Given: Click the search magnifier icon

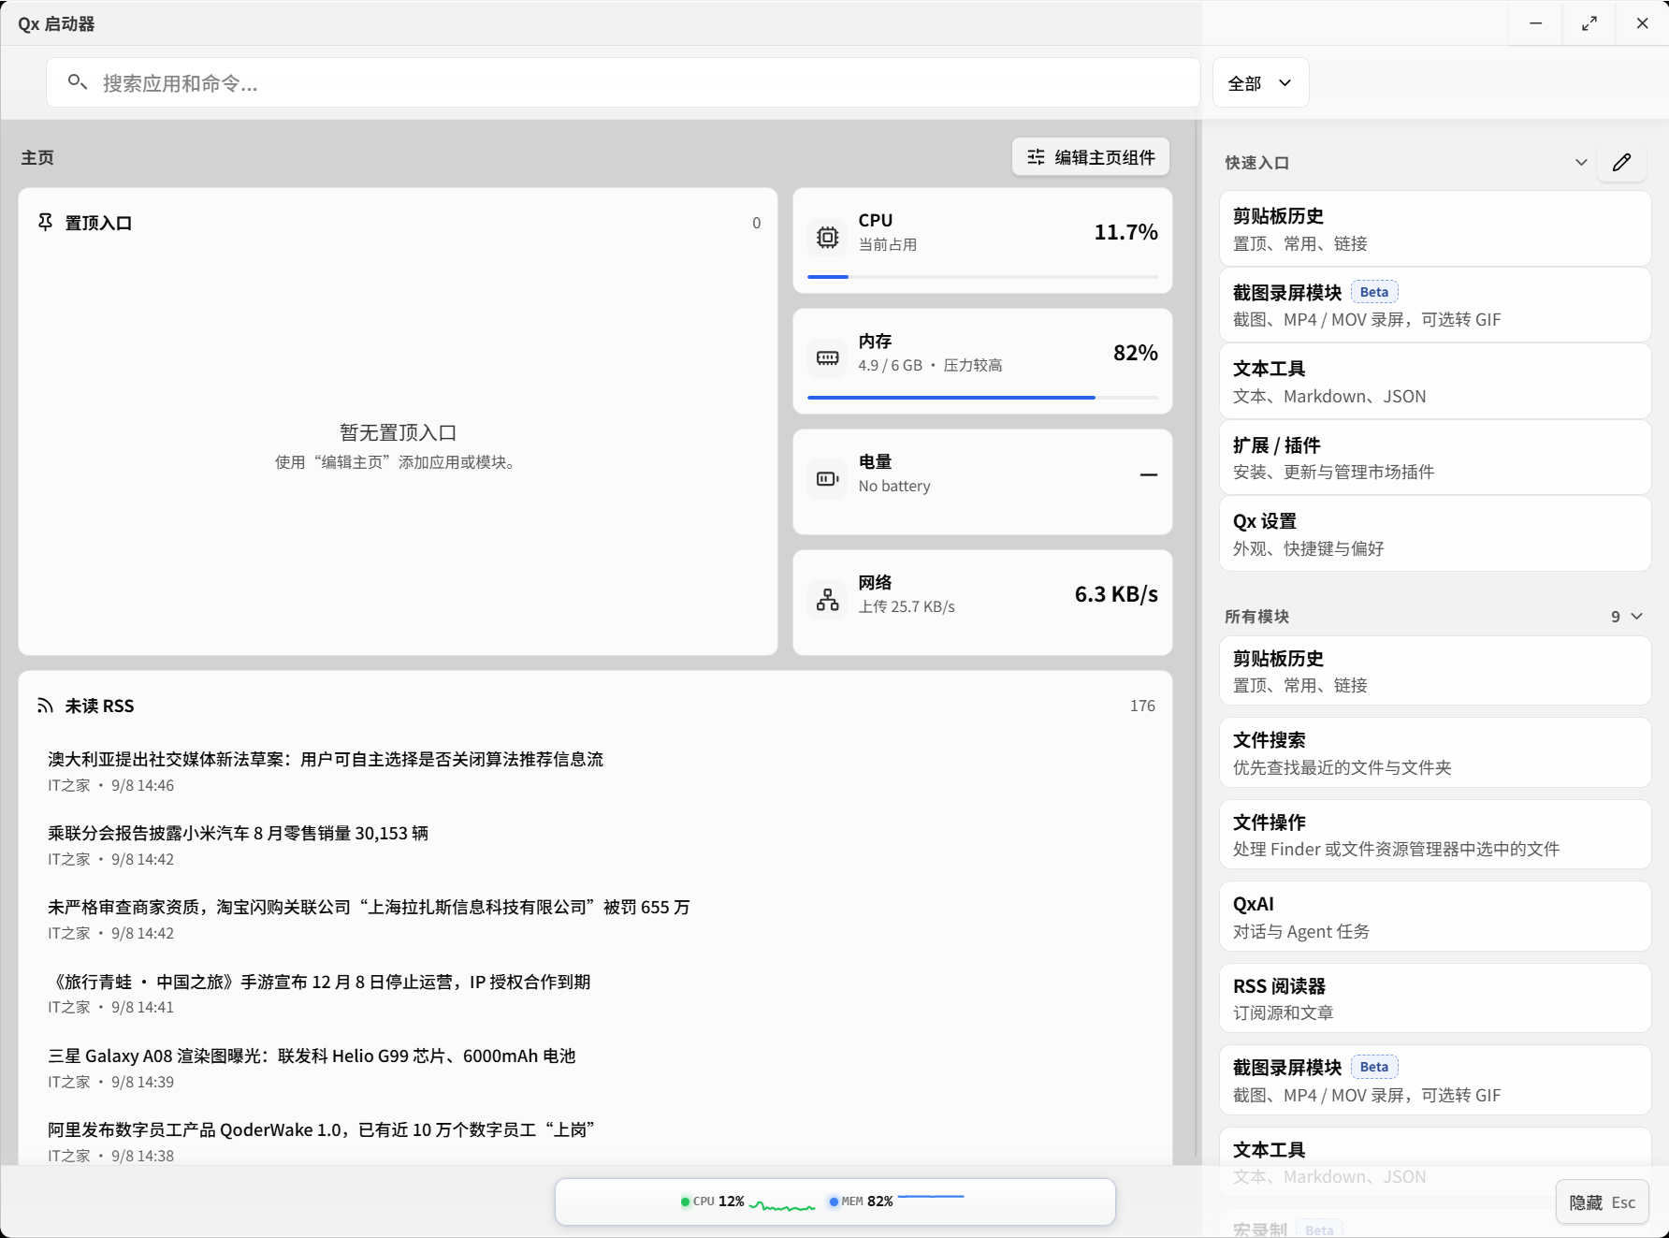Looking at the screenshot, I should point(78,82).
